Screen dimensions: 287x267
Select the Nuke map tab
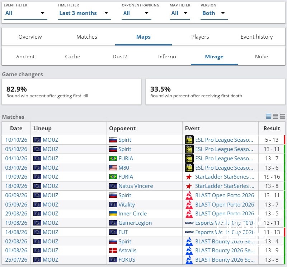pos(262,57)
